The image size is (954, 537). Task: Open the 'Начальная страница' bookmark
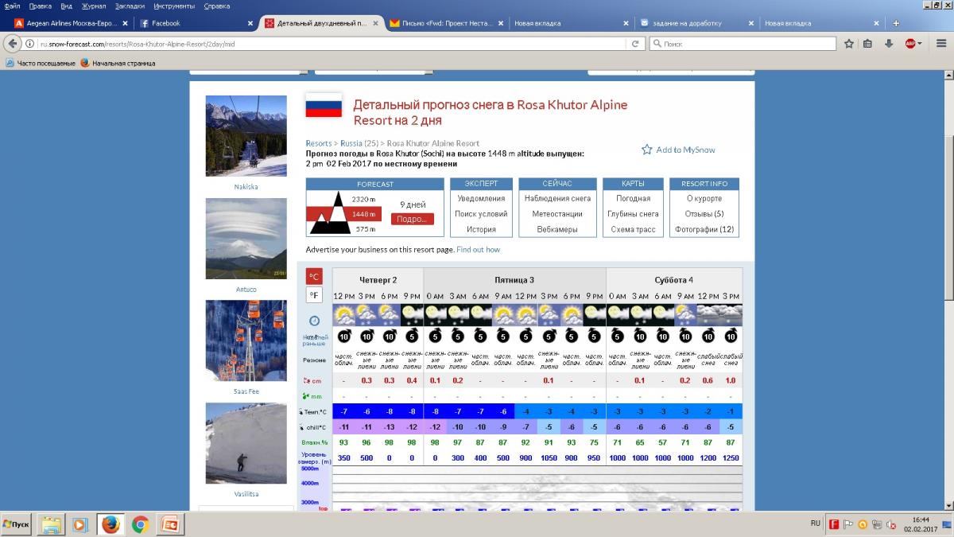pos(118,63)
